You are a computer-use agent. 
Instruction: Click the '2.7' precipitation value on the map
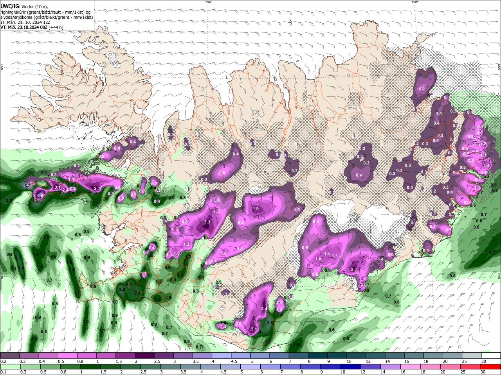click(x=97, y=188)
